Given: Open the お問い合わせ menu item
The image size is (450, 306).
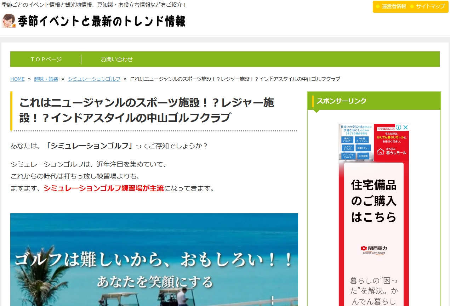Looking at the screenshot, I should coord(117,59).
